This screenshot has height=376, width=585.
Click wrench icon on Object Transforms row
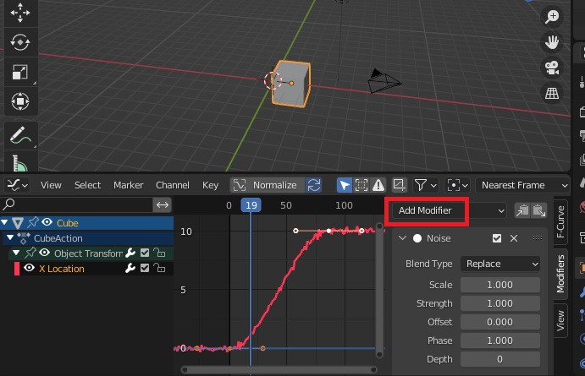tap(130, 253)
